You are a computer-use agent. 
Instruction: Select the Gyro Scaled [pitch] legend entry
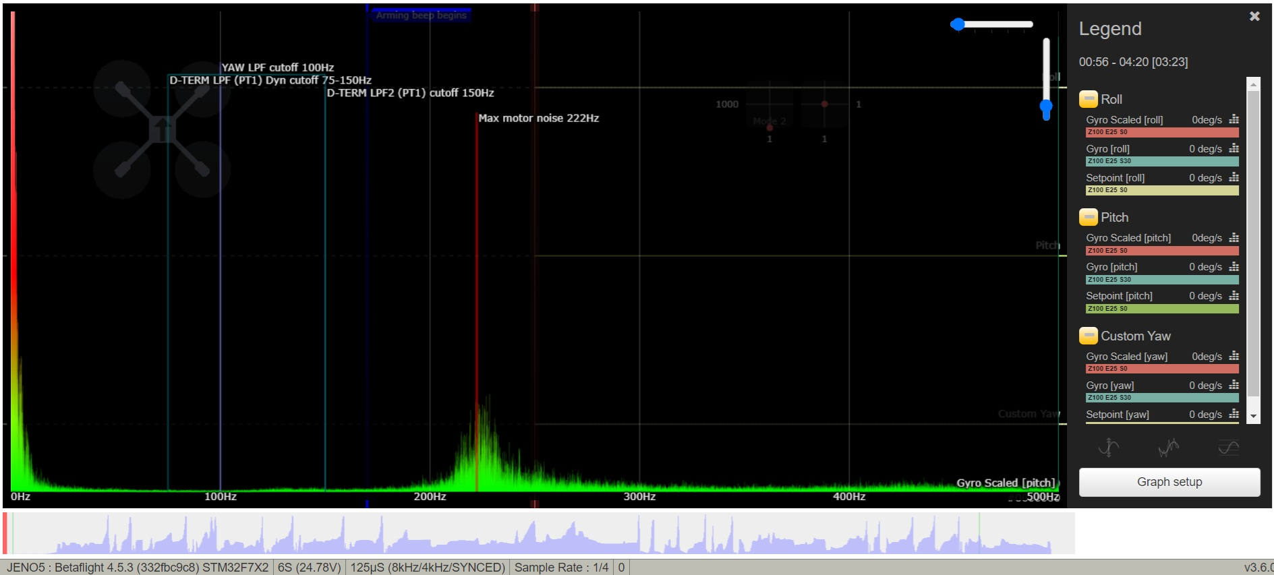1128,238
